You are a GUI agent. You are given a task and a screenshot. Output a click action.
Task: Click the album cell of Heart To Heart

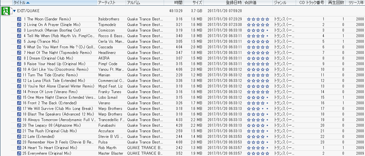145,148
